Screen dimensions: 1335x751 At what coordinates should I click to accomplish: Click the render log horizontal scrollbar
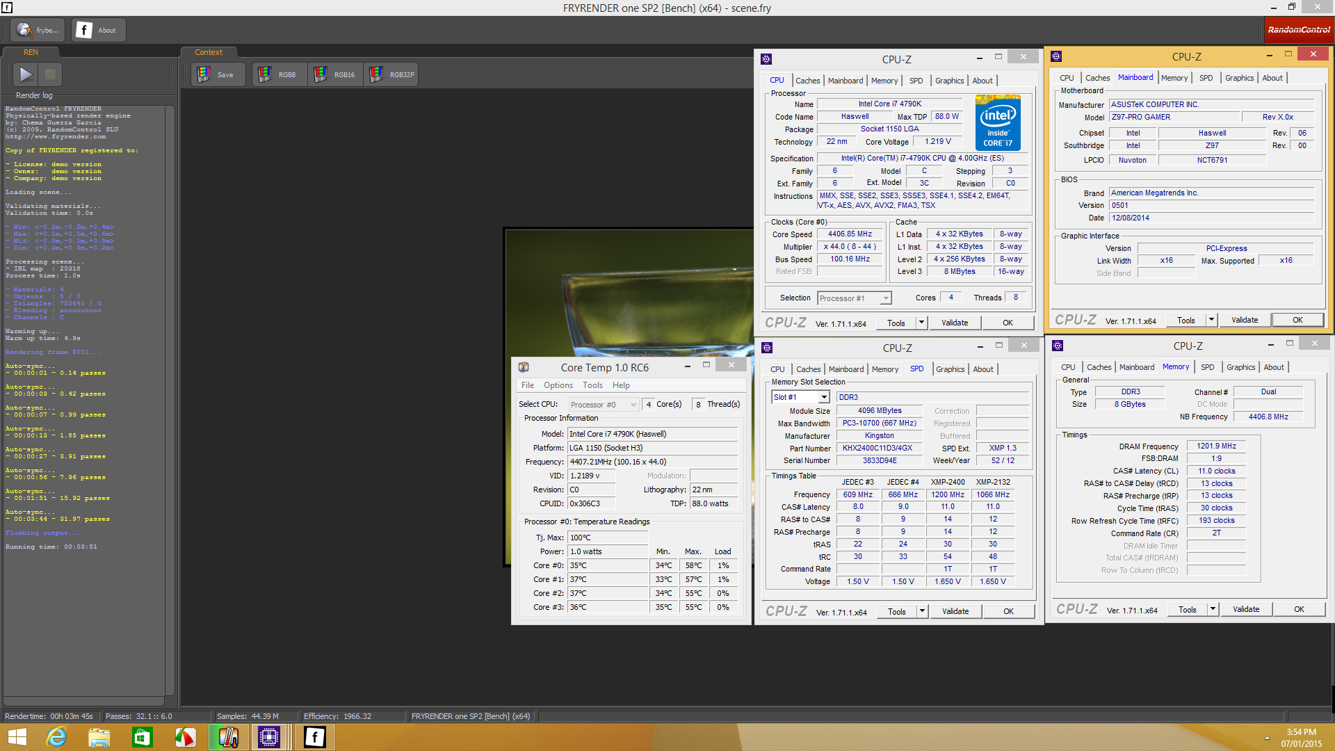83,702
